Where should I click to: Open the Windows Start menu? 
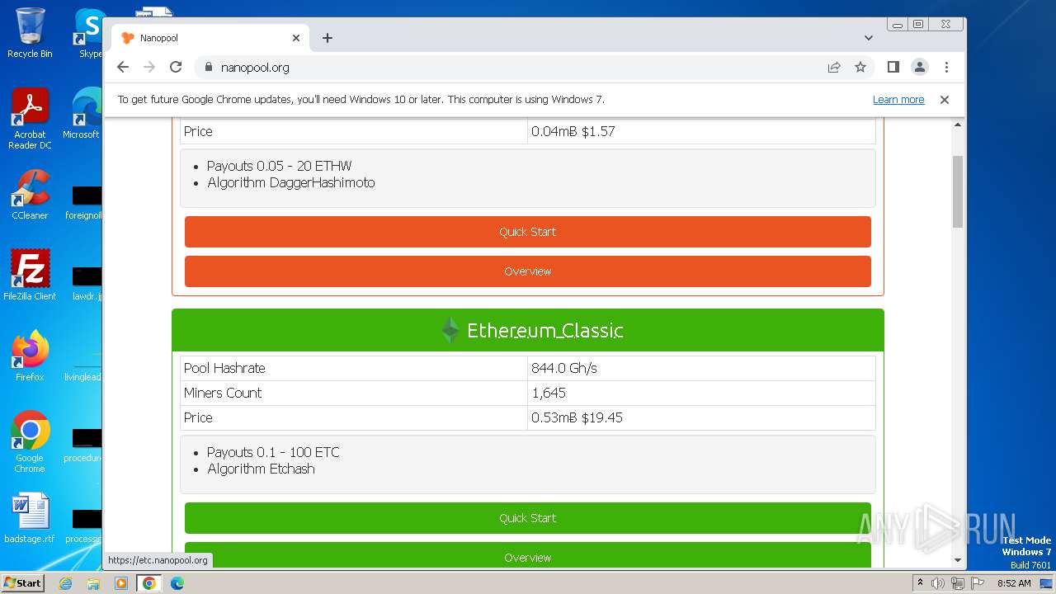(23, 582)
